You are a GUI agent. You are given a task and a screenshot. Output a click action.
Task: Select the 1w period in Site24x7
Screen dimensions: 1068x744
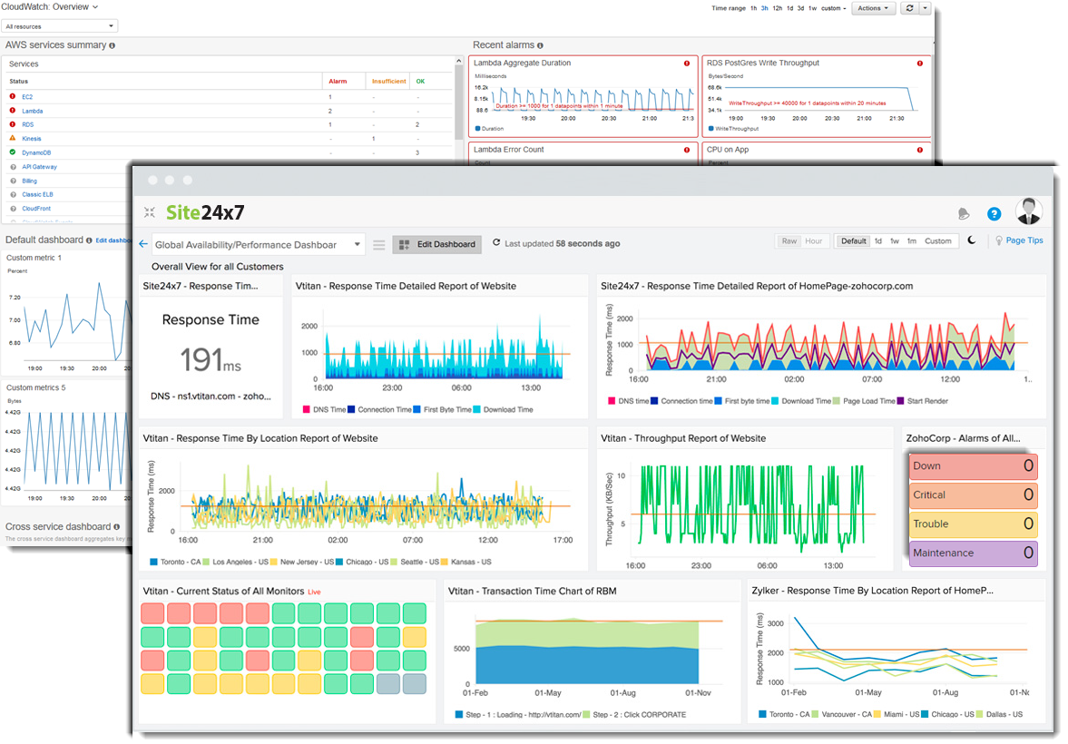click(x=895, y=241)
